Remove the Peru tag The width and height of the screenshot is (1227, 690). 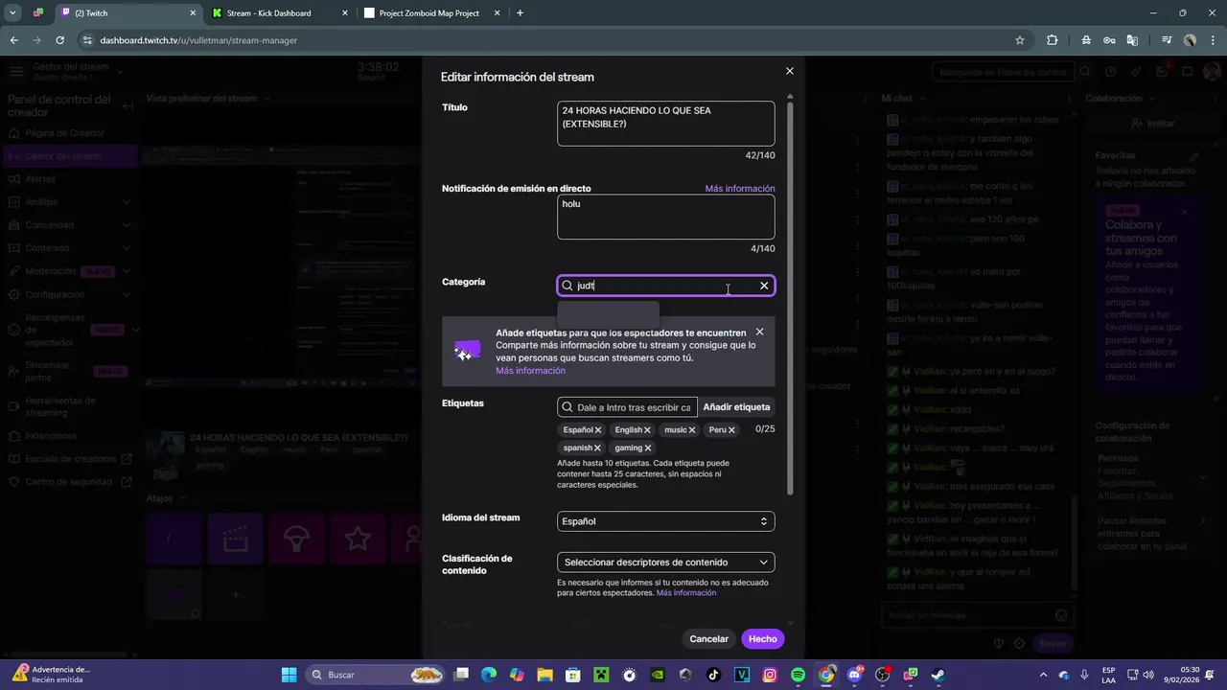(x=731, y=430)
